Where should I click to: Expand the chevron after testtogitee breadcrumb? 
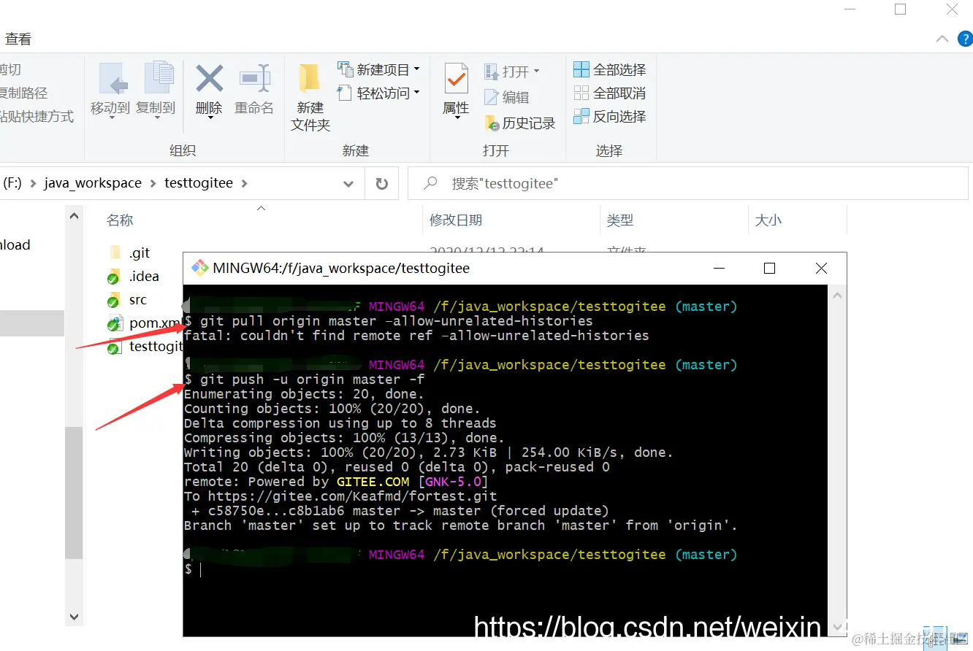244,183
